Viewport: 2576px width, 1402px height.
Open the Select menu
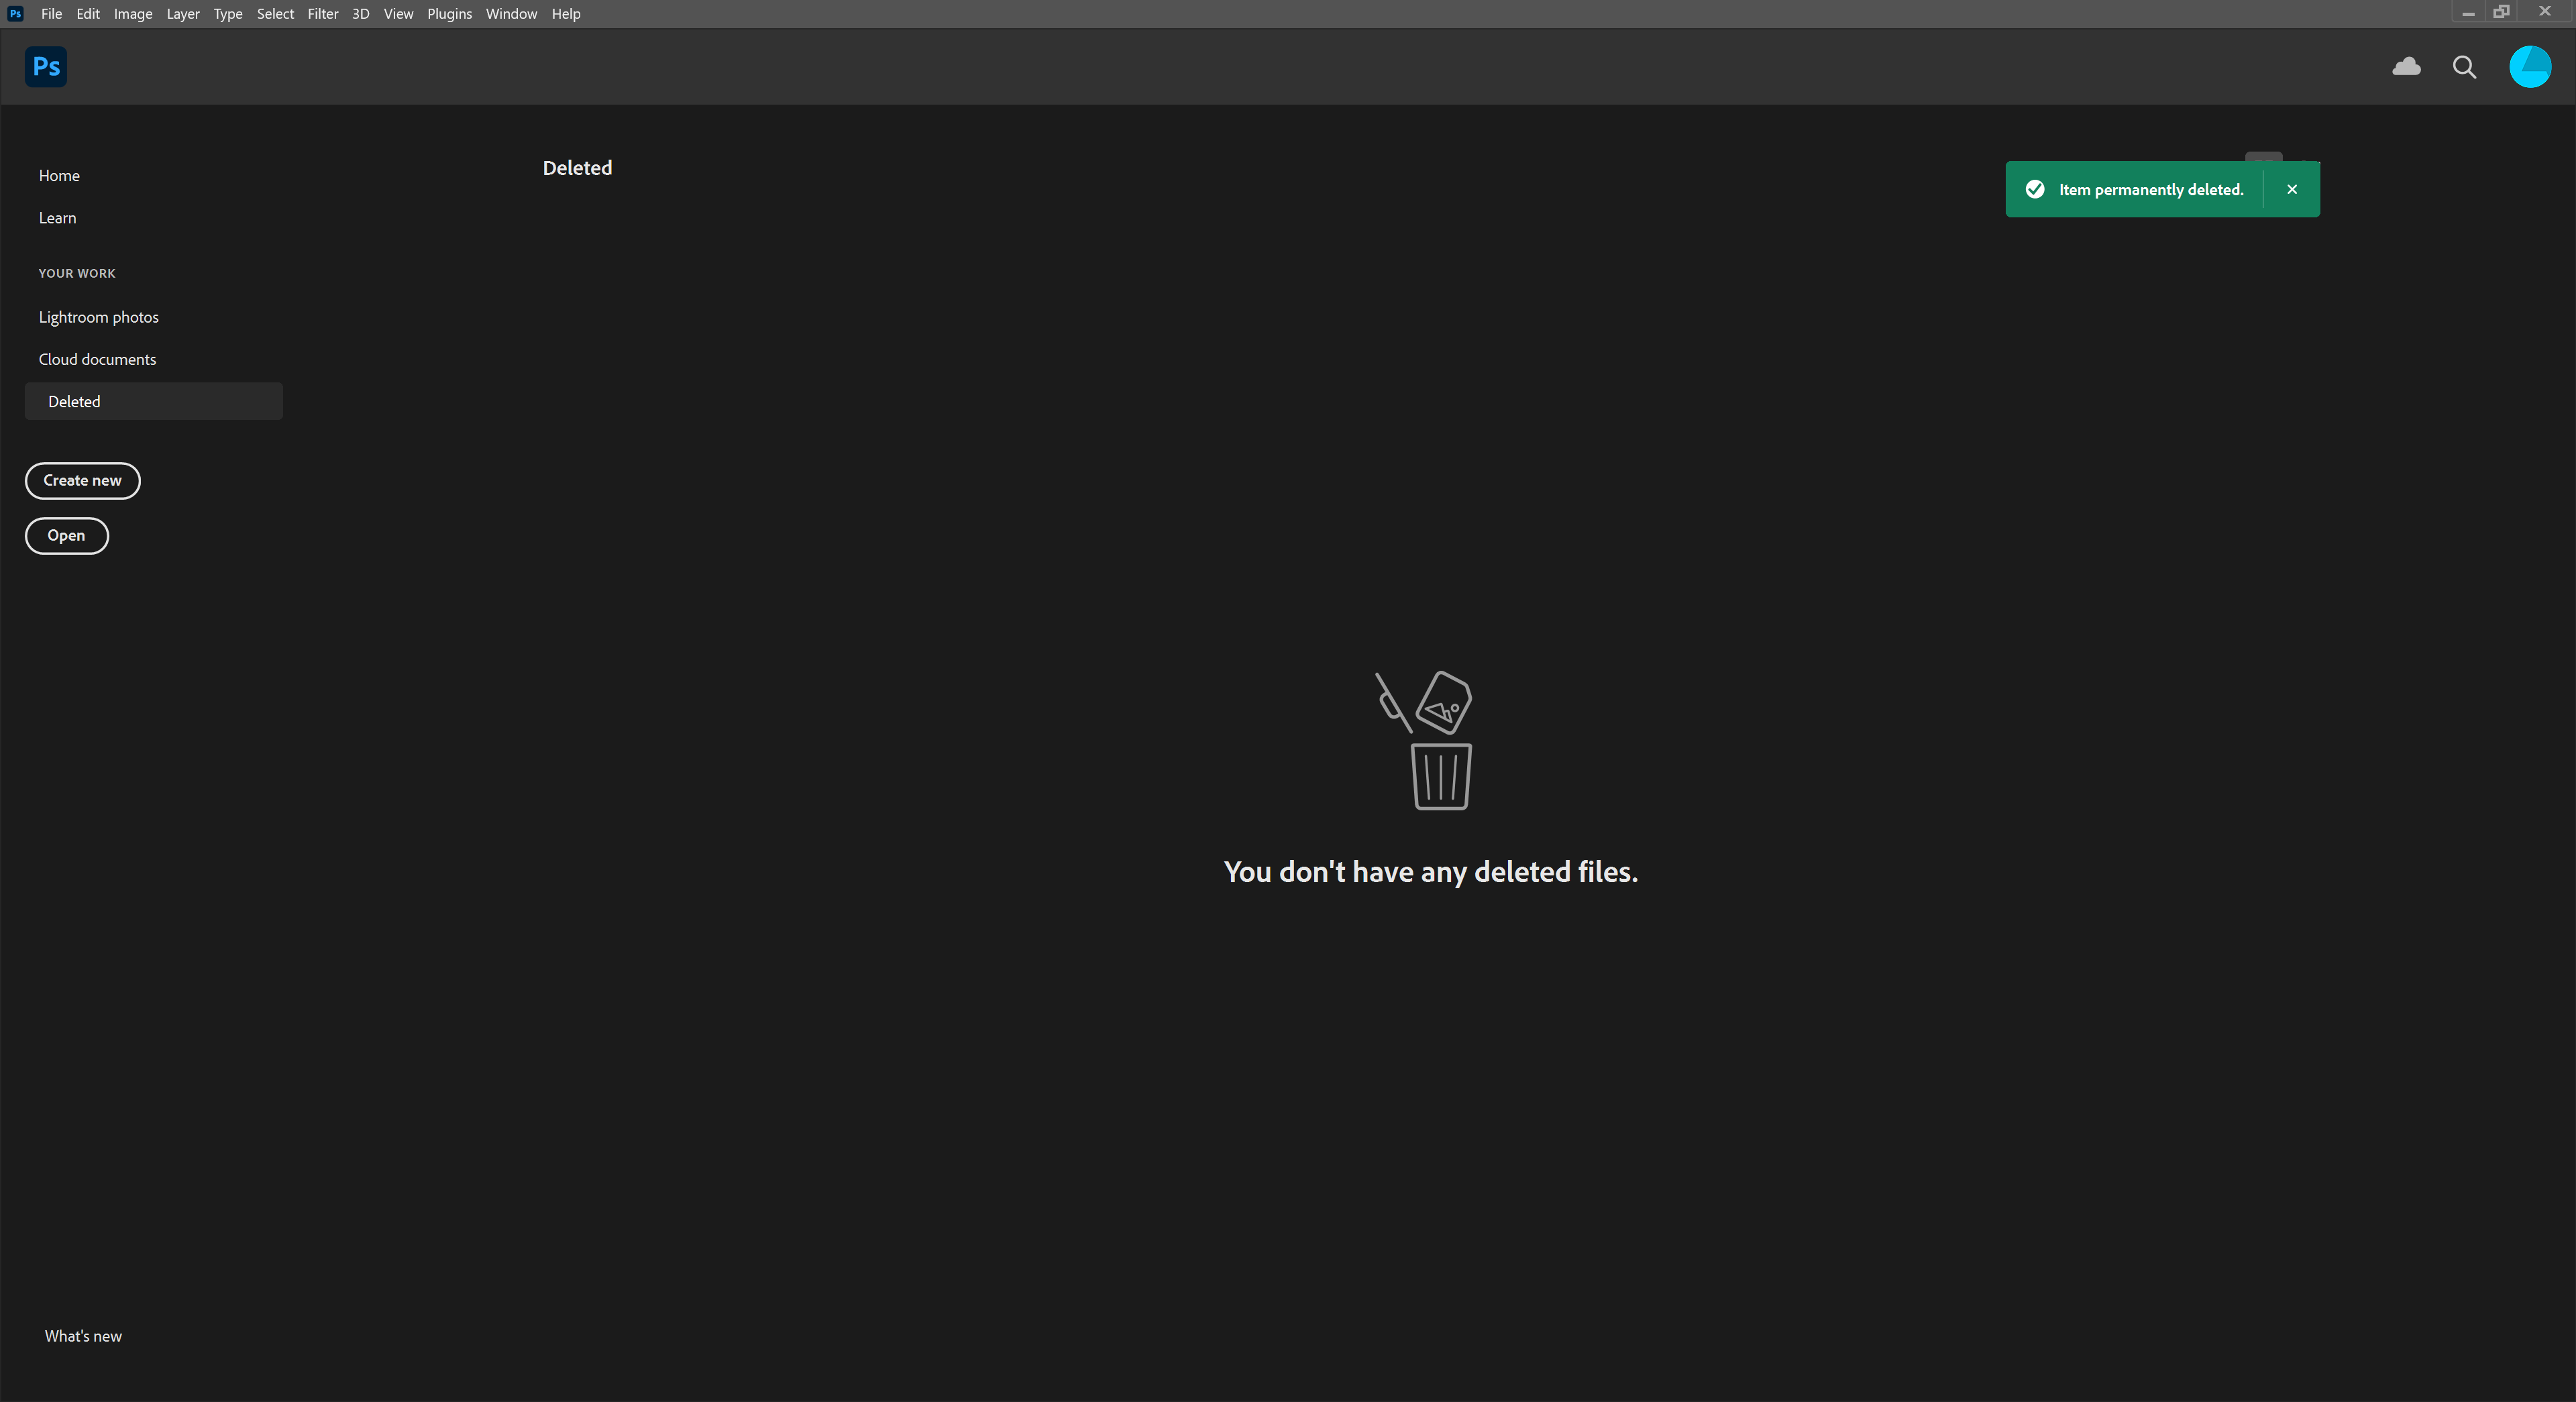pyautogui.click(x=275, y=14)
